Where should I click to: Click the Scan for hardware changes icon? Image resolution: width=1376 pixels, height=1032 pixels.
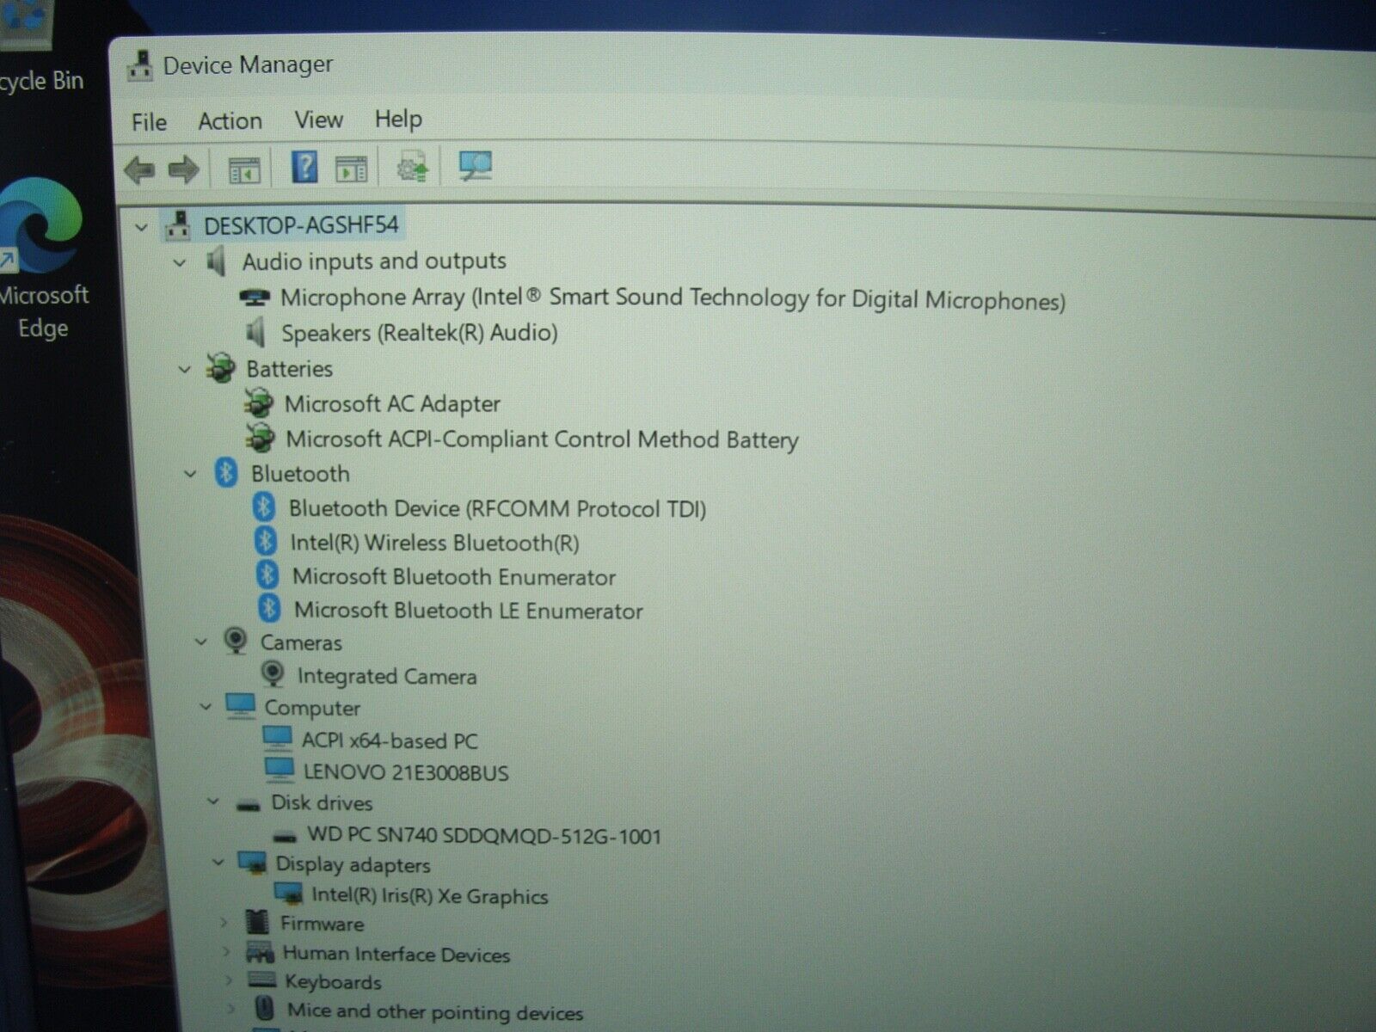475,166
